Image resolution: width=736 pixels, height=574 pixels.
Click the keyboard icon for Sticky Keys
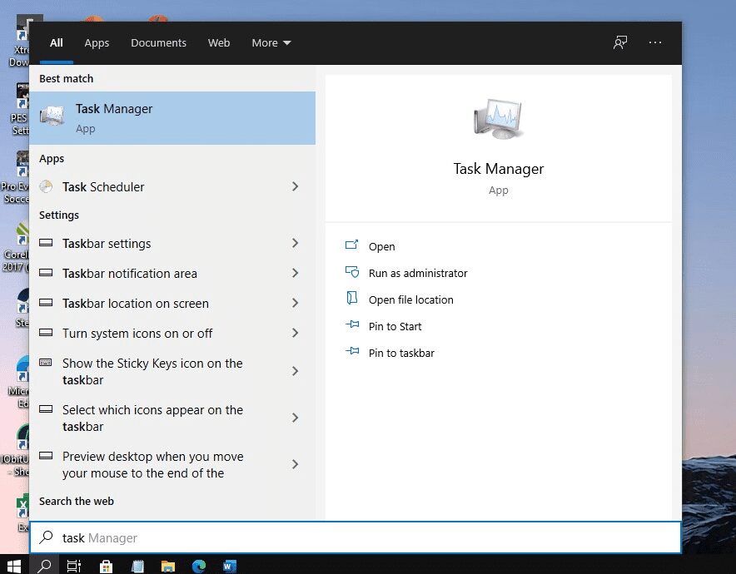[x=46, y=362]
